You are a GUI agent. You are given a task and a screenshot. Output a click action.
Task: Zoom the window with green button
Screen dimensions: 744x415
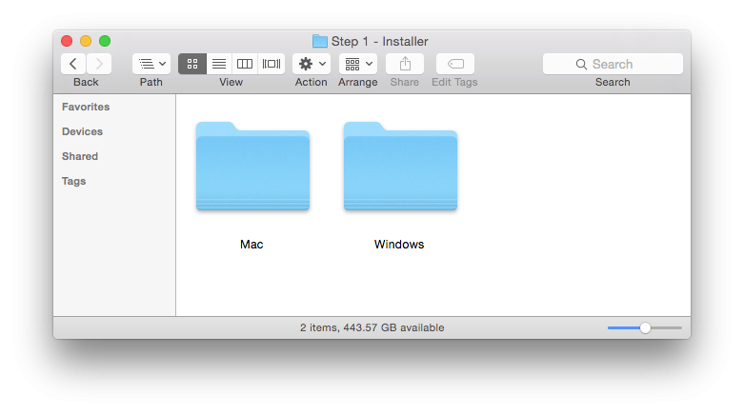105,41
